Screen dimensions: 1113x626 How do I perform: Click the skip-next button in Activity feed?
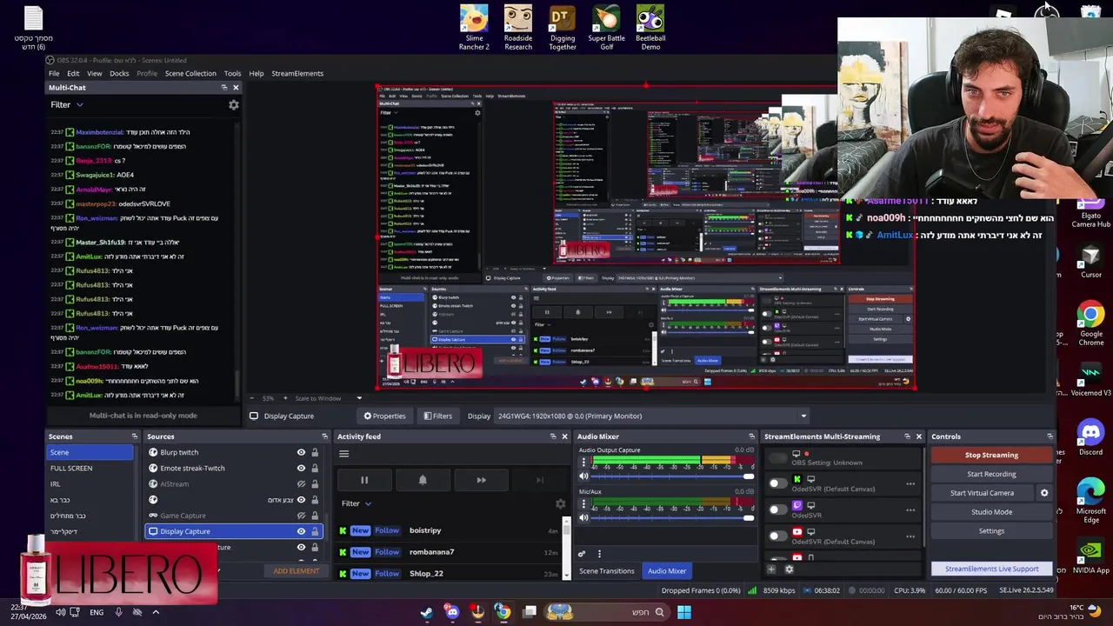(x=539, y=480)
